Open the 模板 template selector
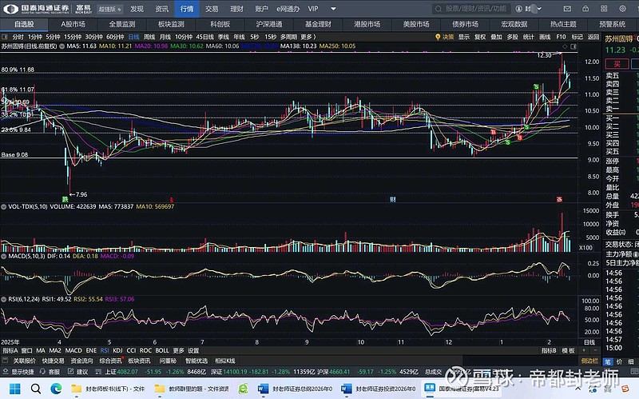This screenshot has width=639, height=399. (x=568, y=350)
